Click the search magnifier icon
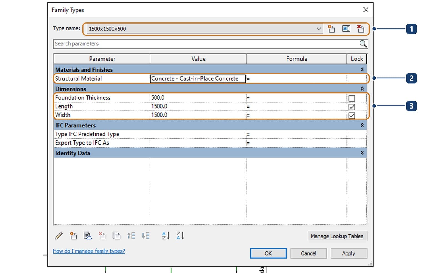Screen dimensions: 422x273 363,44
